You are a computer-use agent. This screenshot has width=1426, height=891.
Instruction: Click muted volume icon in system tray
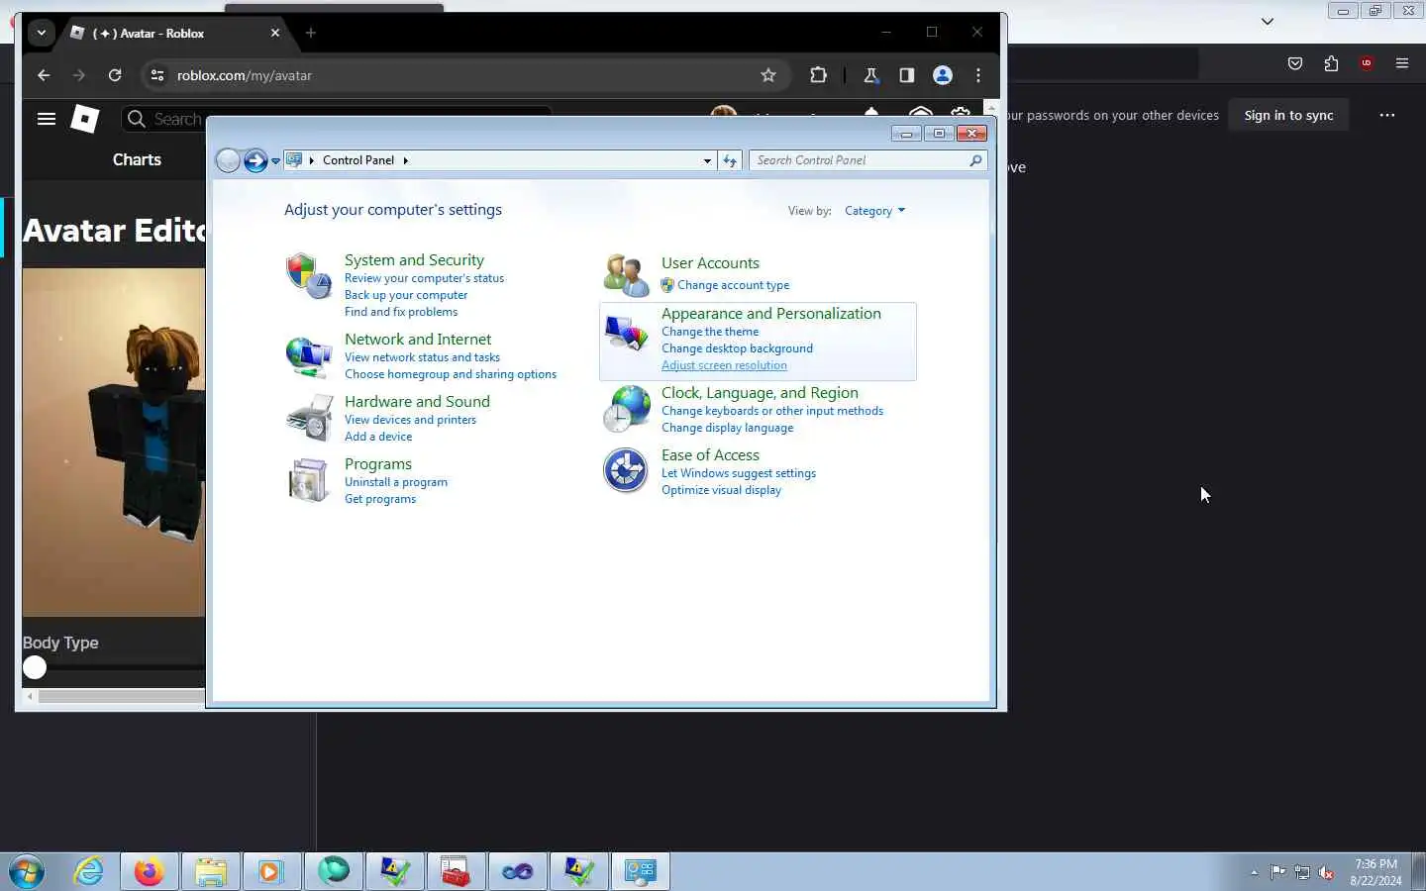pos(1327,872)
